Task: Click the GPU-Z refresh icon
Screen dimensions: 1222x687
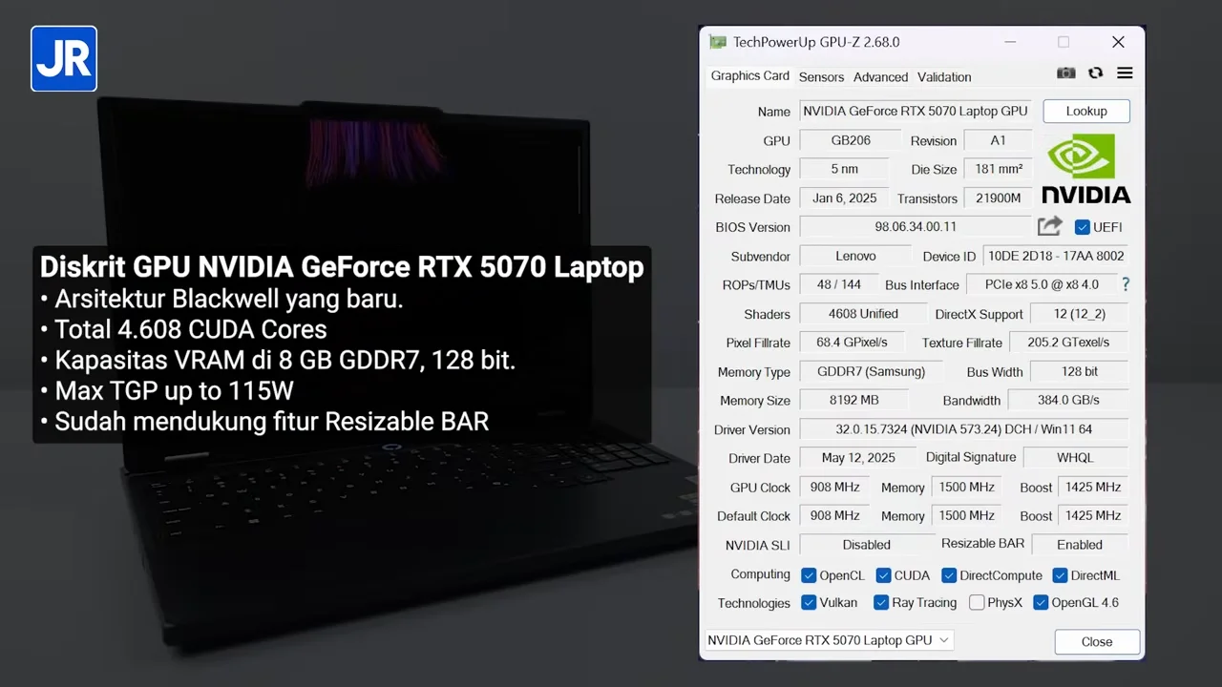Action: 1095,73
